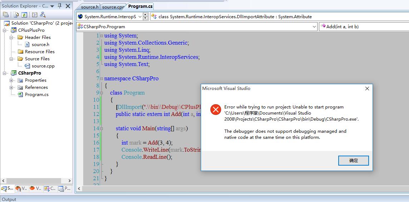Click the error message text about debugger
Viewport: 409px width, 202px height.
pyautogui.click(x=285, y=134)
